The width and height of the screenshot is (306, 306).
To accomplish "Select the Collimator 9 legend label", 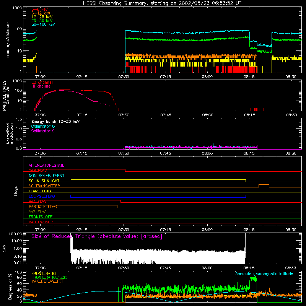I will click(43, 131).
